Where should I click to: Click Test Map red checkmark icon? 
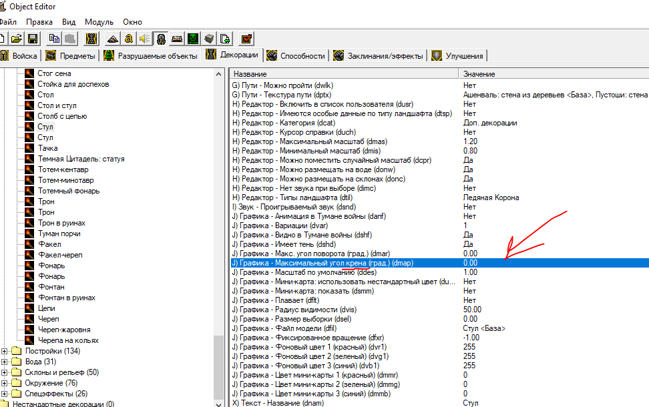pyautogui.click(x=246, y=39)
